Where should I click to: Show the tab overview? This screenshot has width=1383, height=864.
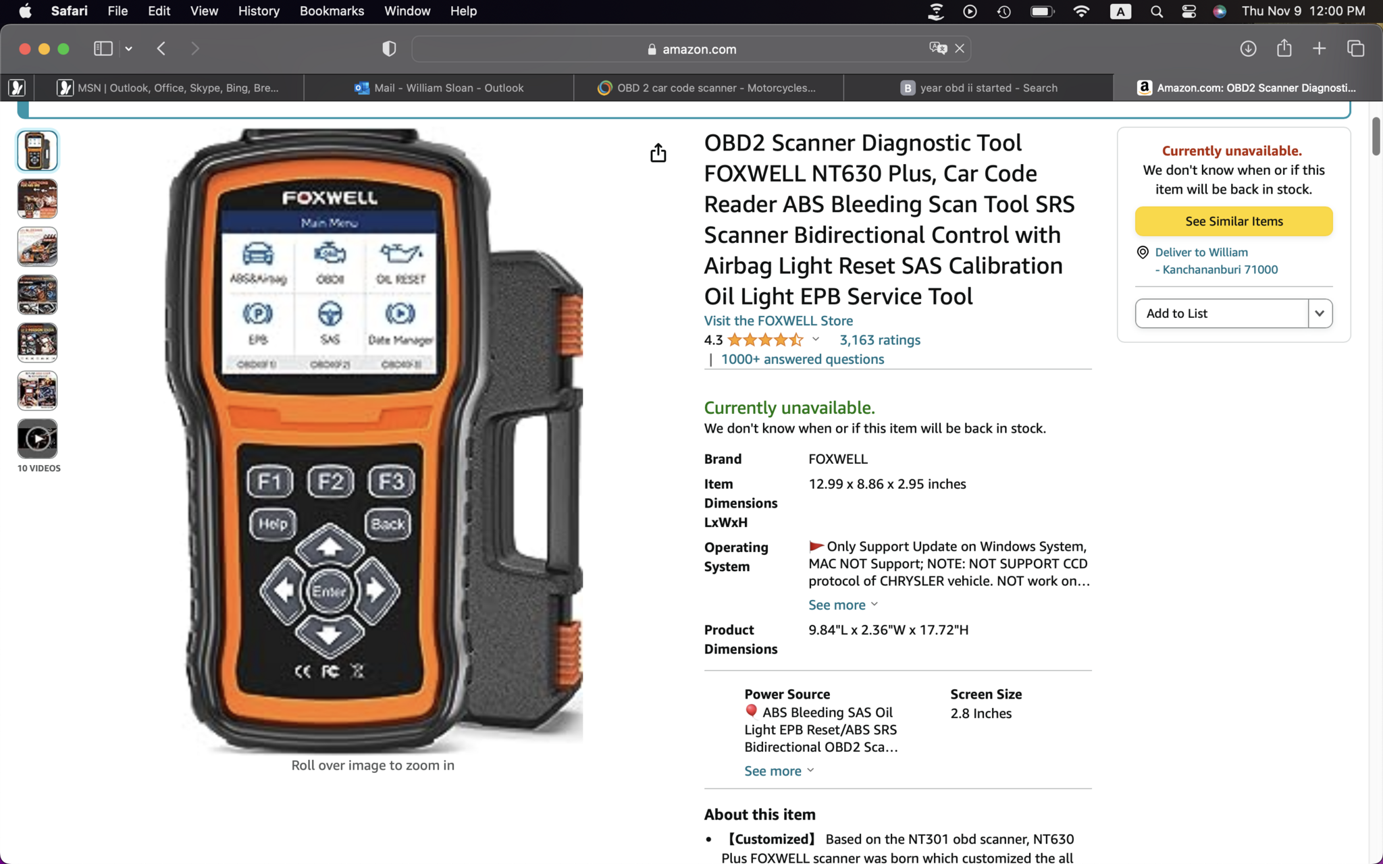pos(1355,49)
